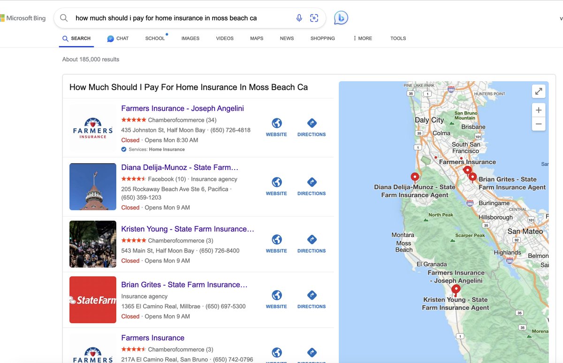Click phone number (650) 359-1203
This screenshot has width=563, height=363.
[141, 198]
